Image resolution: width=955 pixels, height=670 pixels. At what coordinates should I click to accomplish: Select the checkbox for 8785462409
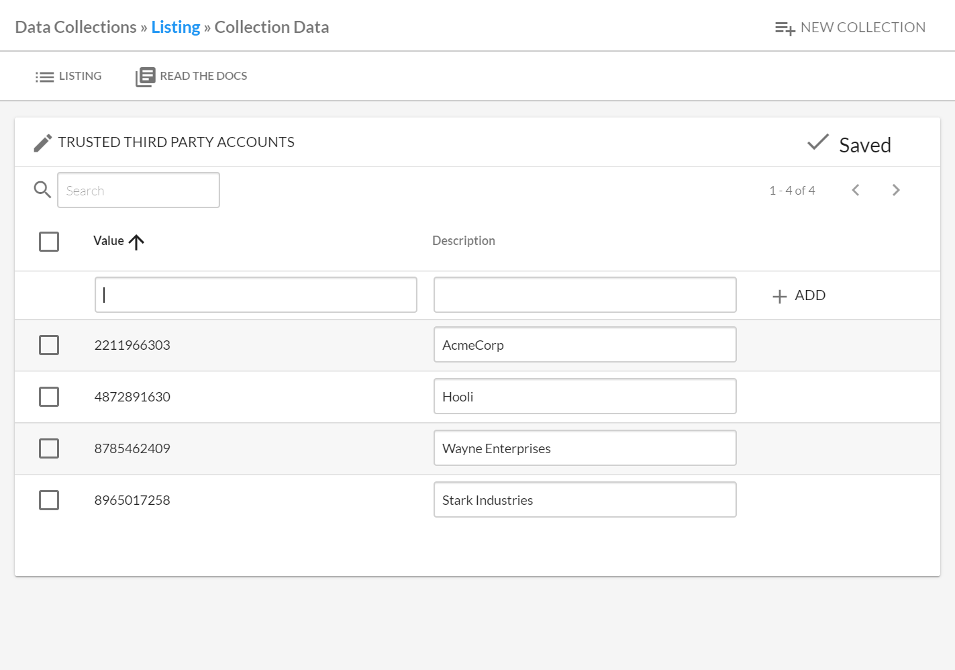[49, 448]
